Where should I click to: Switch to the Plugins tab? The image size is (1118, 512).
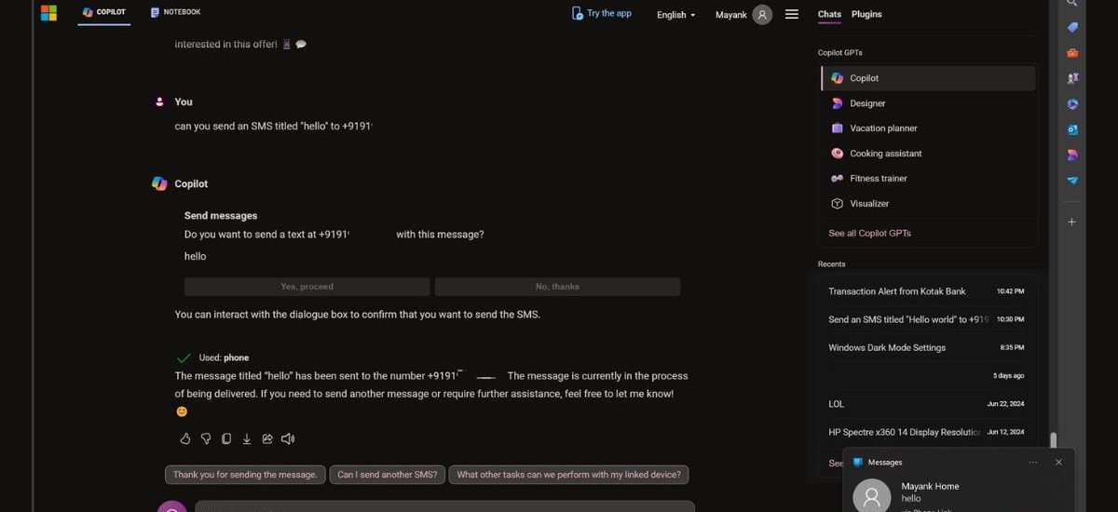[866, 14]
